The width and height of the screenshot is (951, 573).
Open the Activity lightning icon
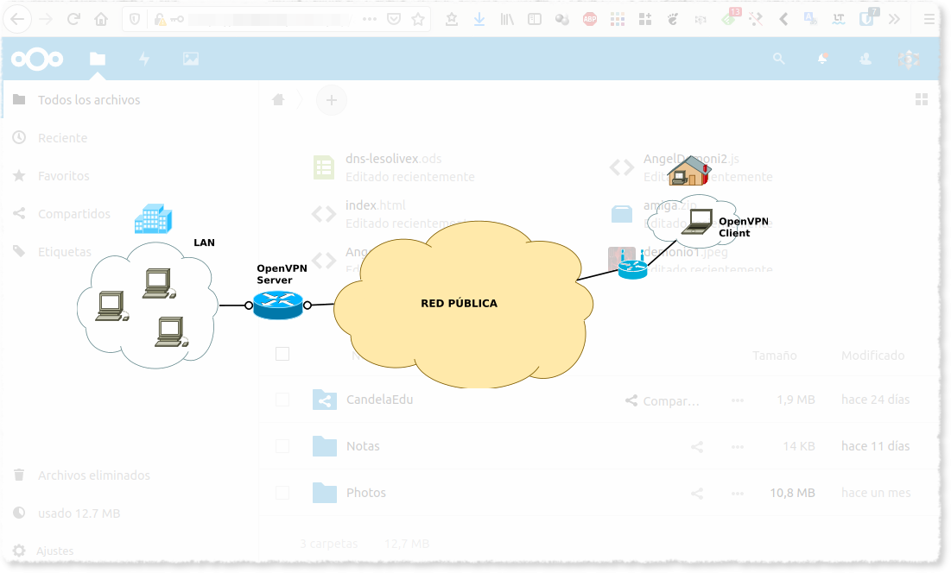click(144, 59)
